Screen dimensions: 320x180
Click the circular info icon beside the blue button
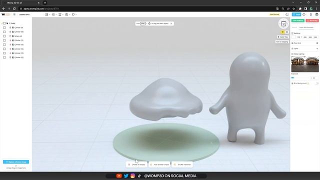pos(304,14)
